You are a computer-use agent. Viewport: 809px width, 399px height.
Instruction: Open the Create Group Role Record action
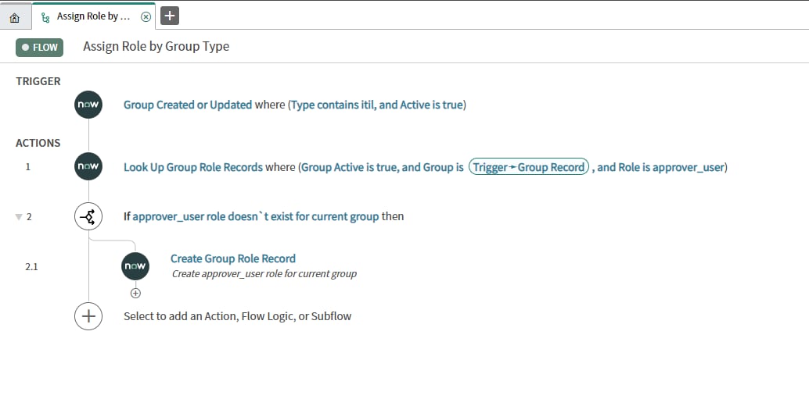pos(232,258)
